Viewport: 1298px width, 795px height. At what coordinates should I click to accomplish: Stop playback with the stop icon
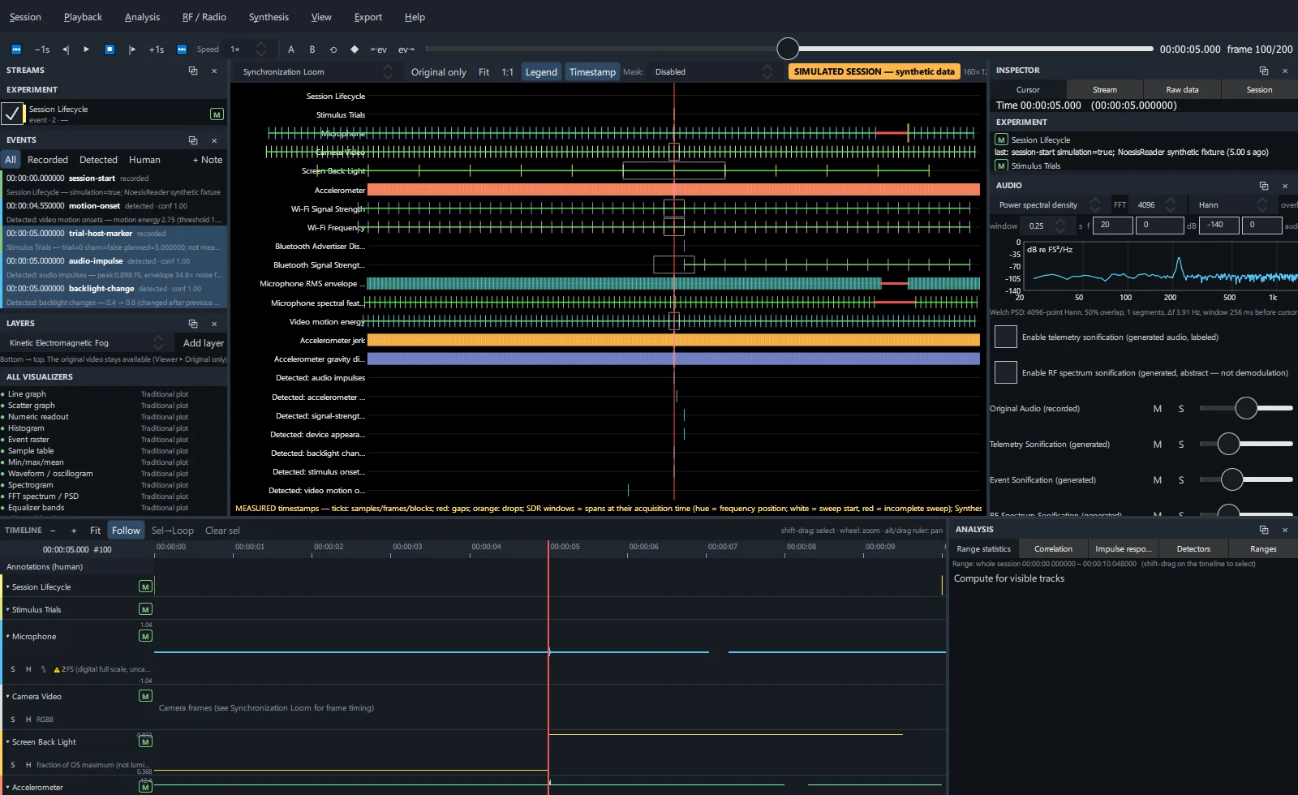coord(110,49)
